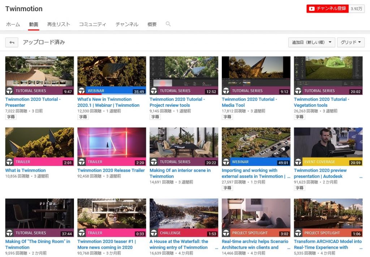Open the Scenario Architecture spotlight thumbnail
The width and height of the screenshot is (370, 257).
pos(256,218)
